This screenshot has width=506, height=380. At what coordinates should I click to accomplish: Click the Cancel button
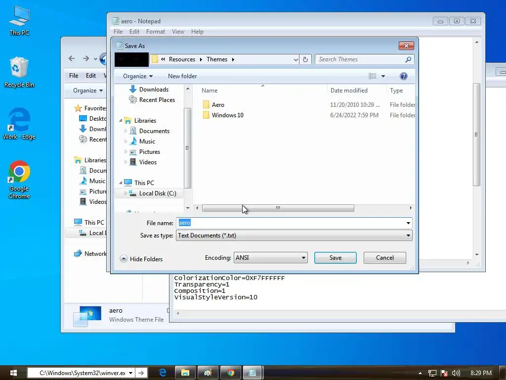(384, 258)
